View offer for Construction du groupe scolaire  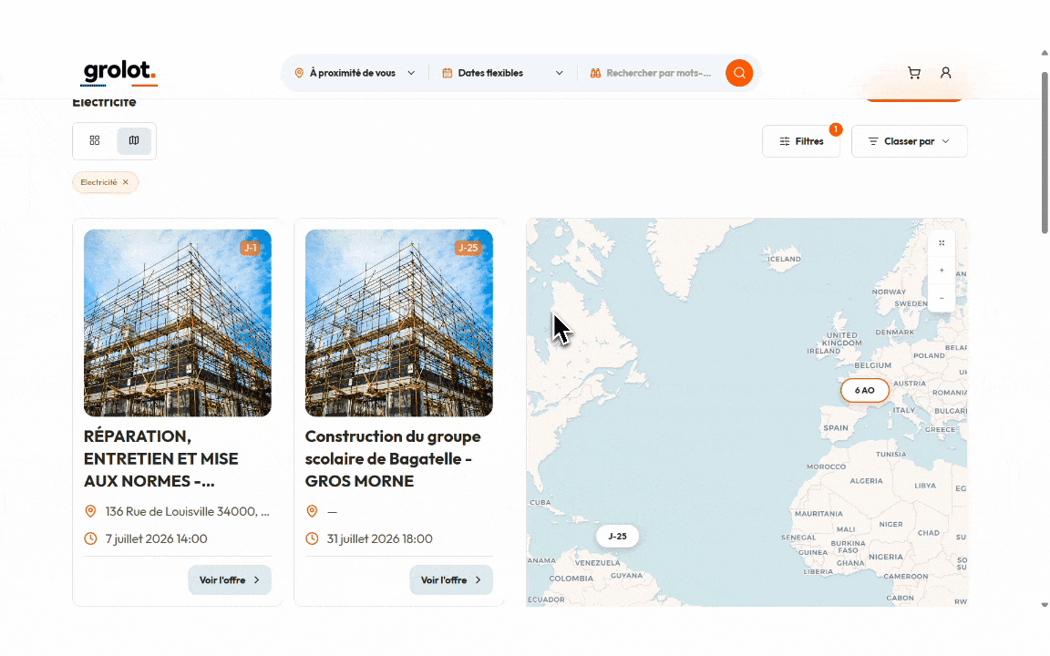[x=450, y=579]
